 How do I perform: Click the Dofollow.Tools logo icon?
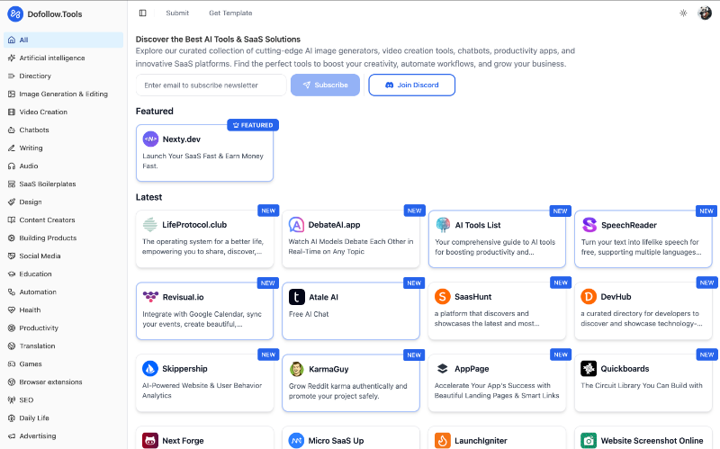(14, 13)
